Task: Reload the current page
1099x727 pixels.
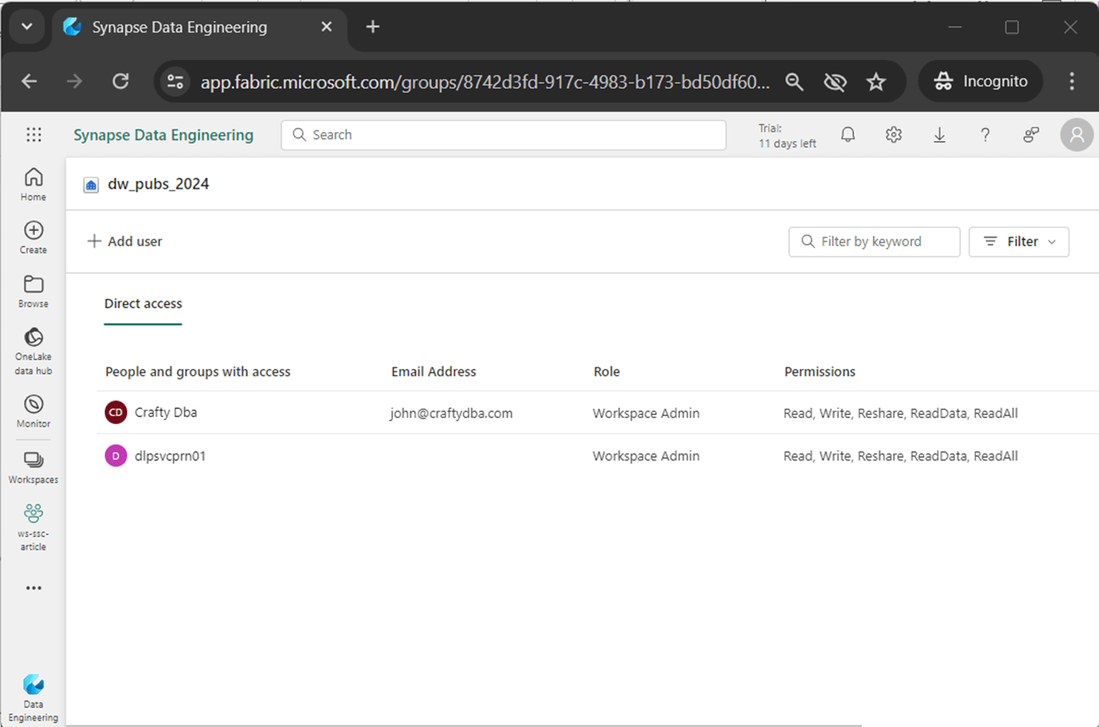Action: [121, 81]
